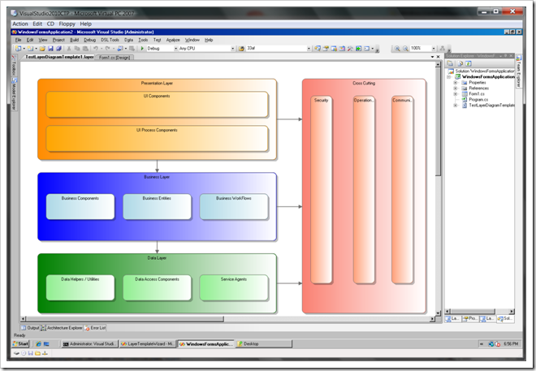Open the Debug configuration dropdown

coord(175,49)
